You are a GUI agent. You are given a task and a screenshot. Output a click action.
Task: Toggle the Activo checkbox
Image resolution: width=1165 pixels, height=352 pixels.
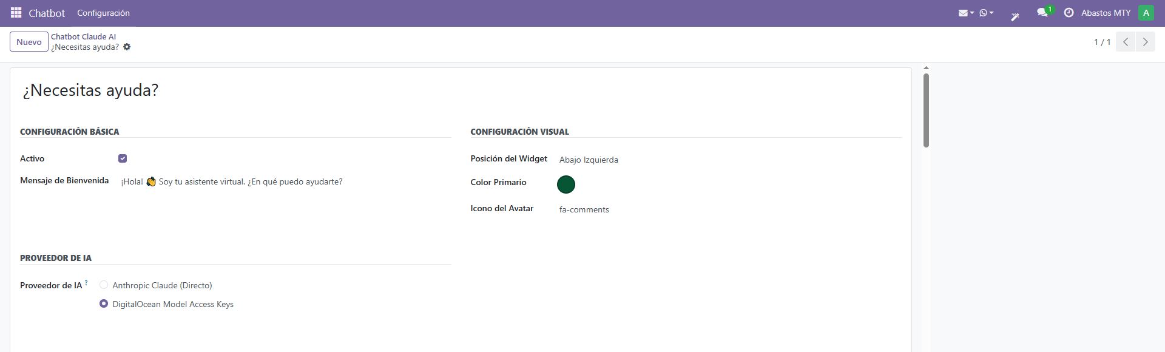(123, 158)
